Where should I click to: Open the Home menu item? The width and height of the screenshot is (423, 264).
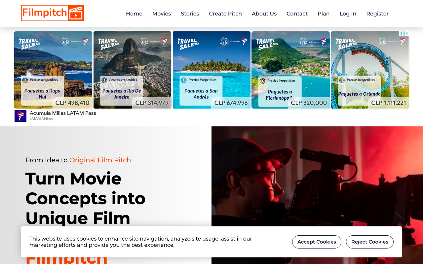(134, 14)
